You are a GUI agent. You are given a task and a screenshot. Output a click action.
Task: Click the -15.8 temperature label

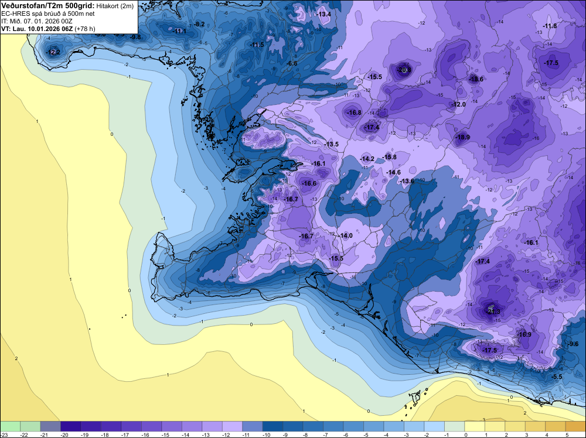[x=390, y=157]
